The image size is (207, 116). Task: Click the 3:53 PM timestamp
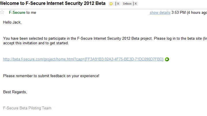(x=178, y=13)
